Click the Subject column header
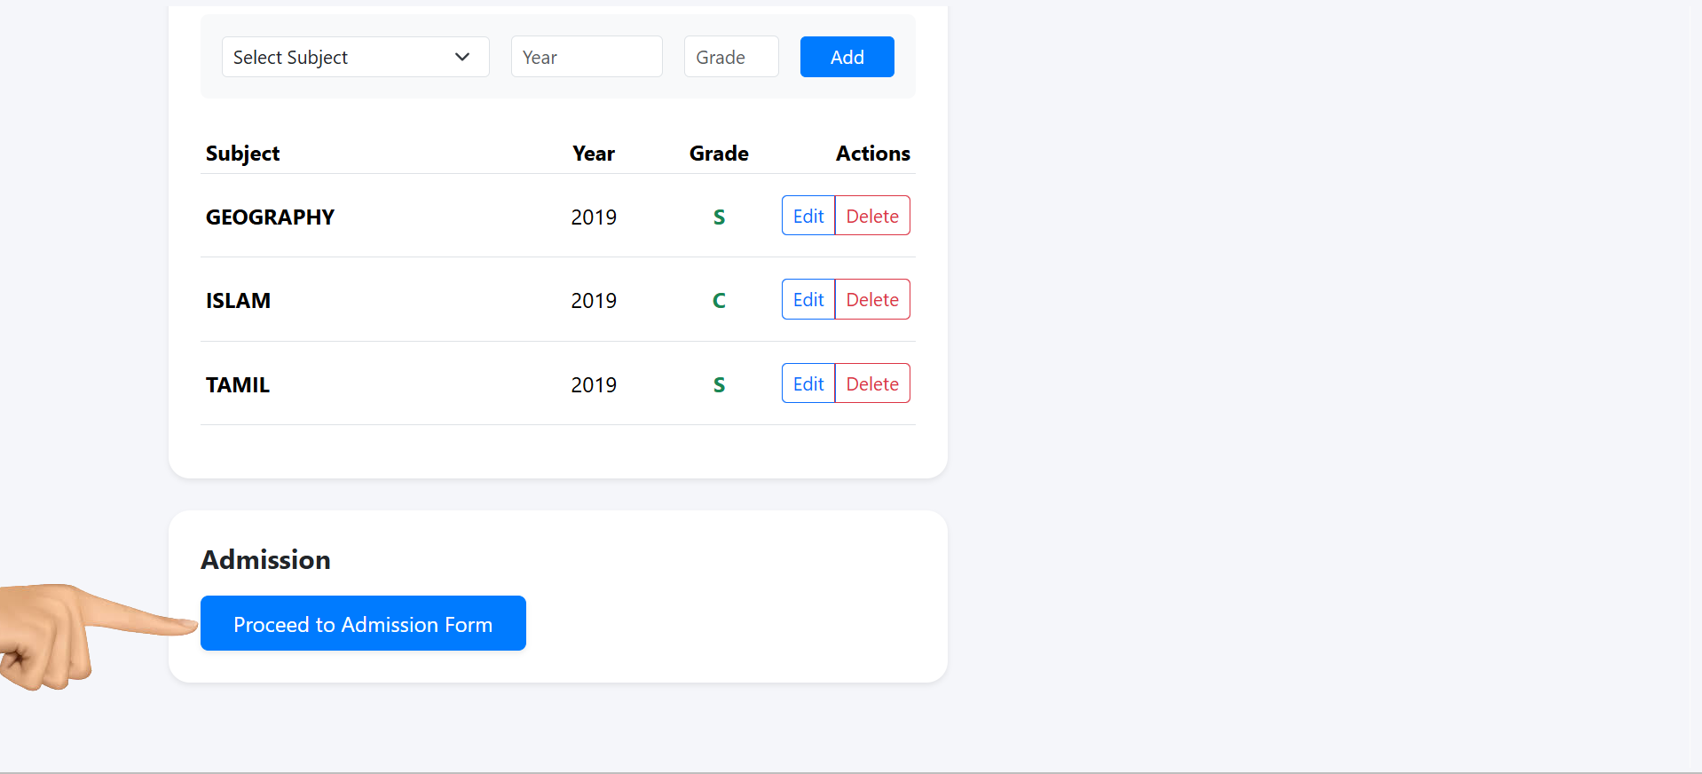This screenshot has height=774, width=1702. pyautogui.click(x=242, y=154)
